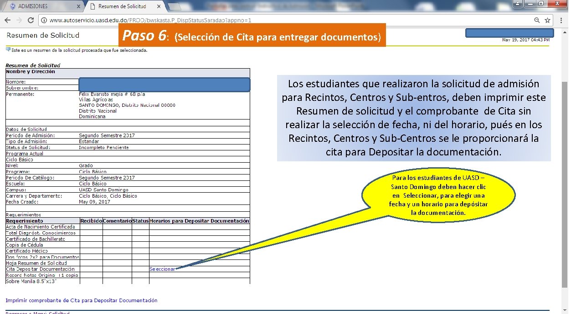Screen dimensions: 571x314
Task: Click the 'Certificado de Bachillerato' row text
Action: [x=36, y=239]
